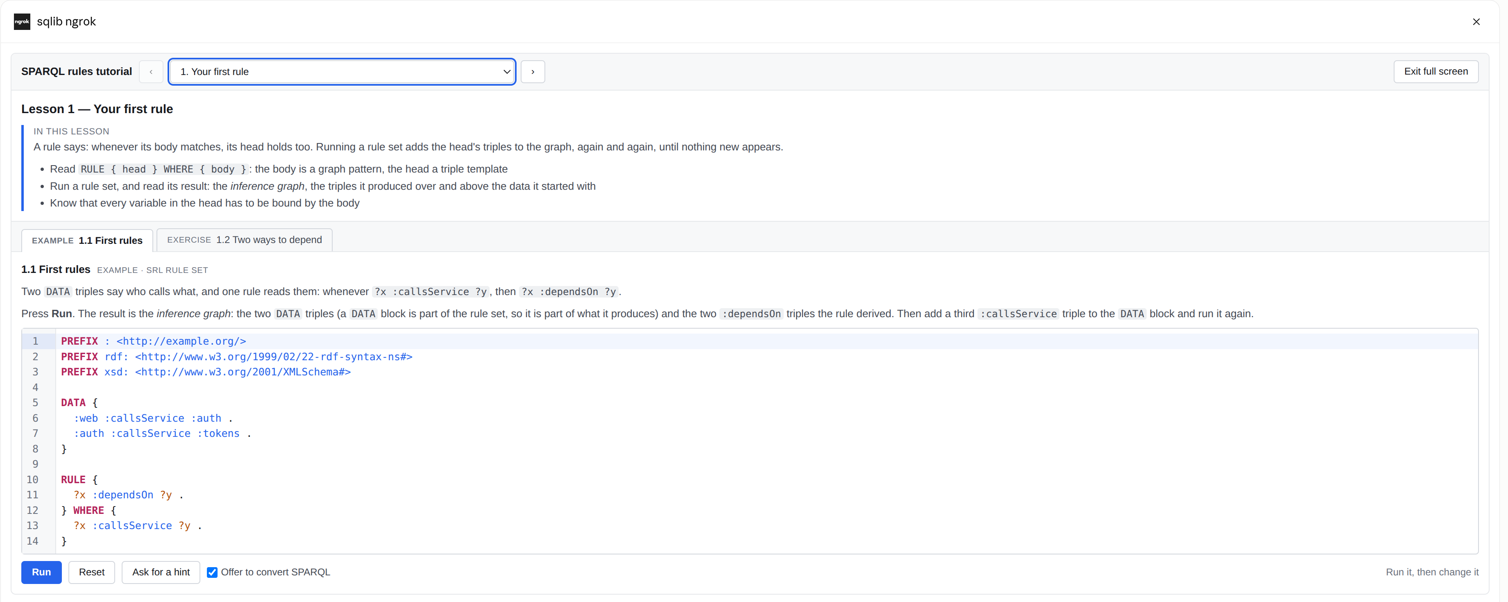The width and height of the screenshot is (1508, 602).
Task: Click Exit full screen button
Action: [x=1435, y=71]
